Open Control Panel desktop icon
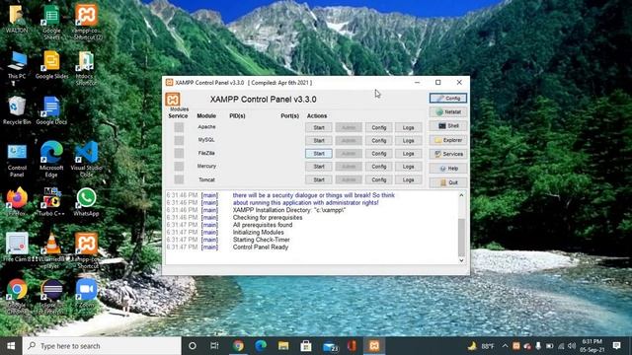 pos(17,160)
